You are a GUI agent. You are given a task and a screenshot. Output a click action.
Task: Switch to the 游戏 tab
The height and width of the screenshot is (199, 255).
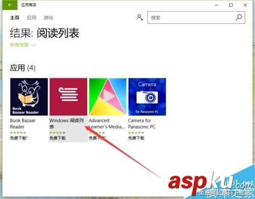coord(48,18)
